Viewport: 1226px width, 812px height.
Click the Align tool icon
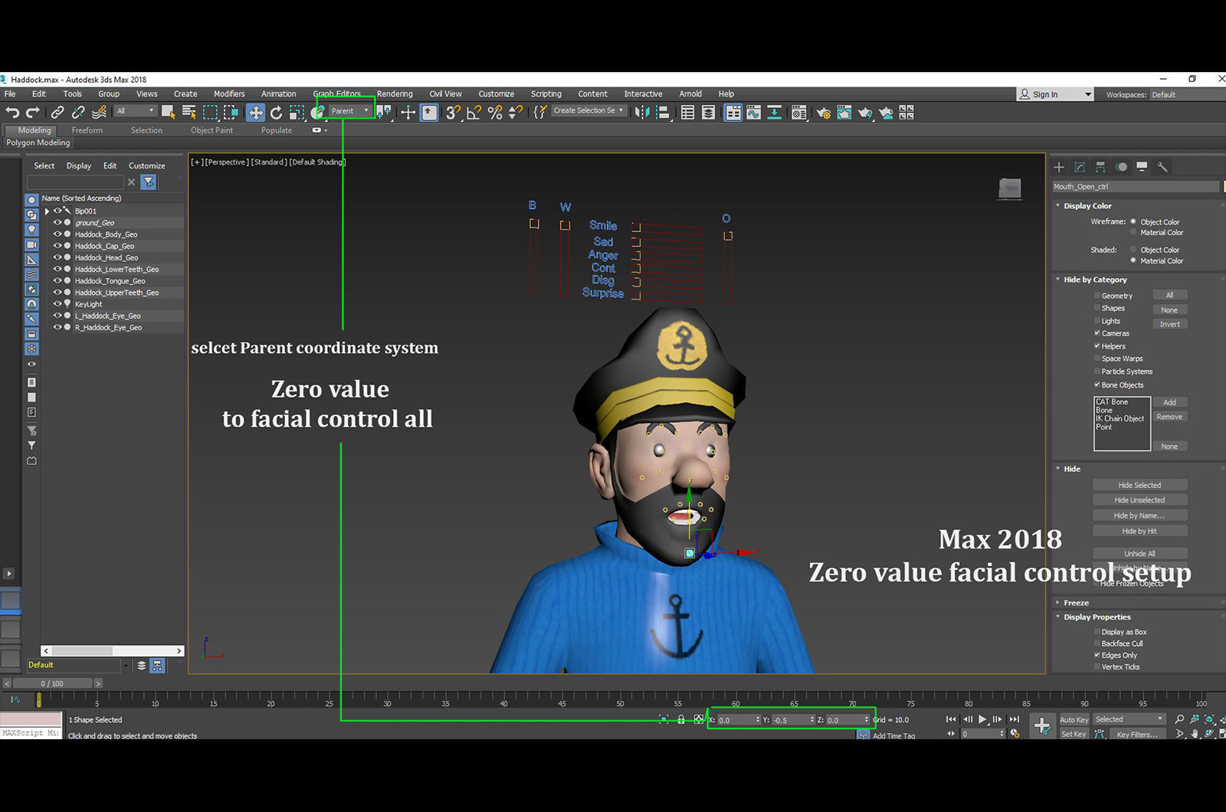point(664,113)
